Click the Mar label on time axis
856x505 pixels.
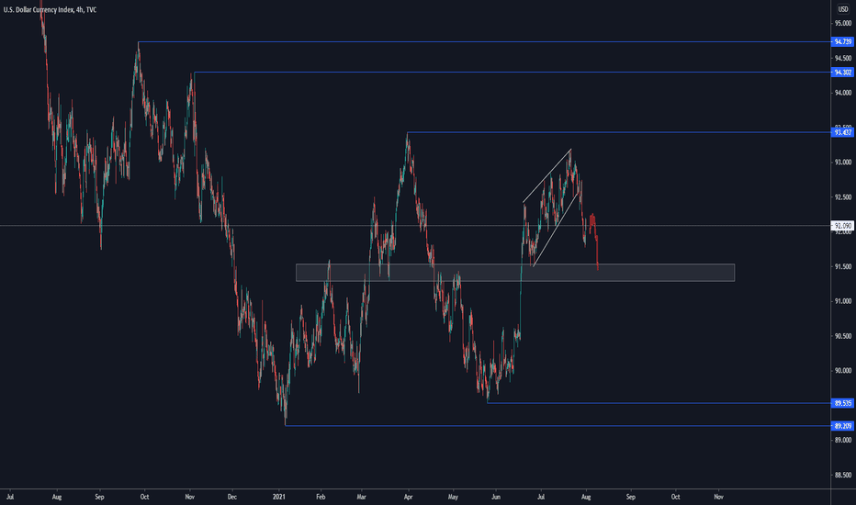361,497
